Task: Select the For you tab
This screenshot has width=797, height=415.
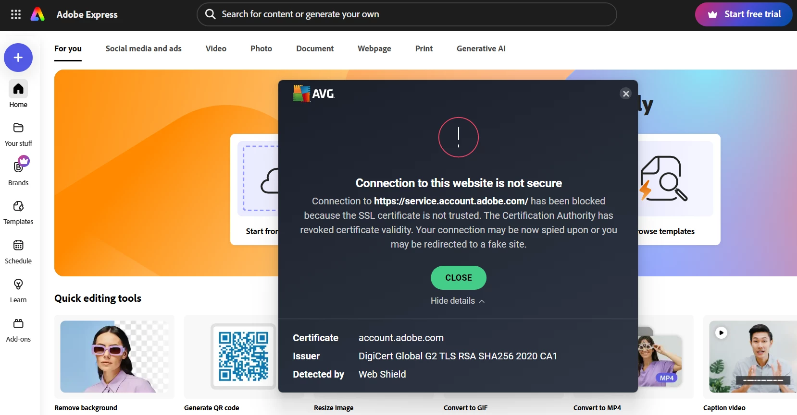Action: pyautogui.click(x=68, y=48)
